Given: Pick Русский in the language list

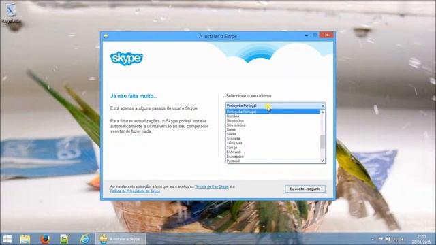Looking at the screenshot, I should pos(272,161).
